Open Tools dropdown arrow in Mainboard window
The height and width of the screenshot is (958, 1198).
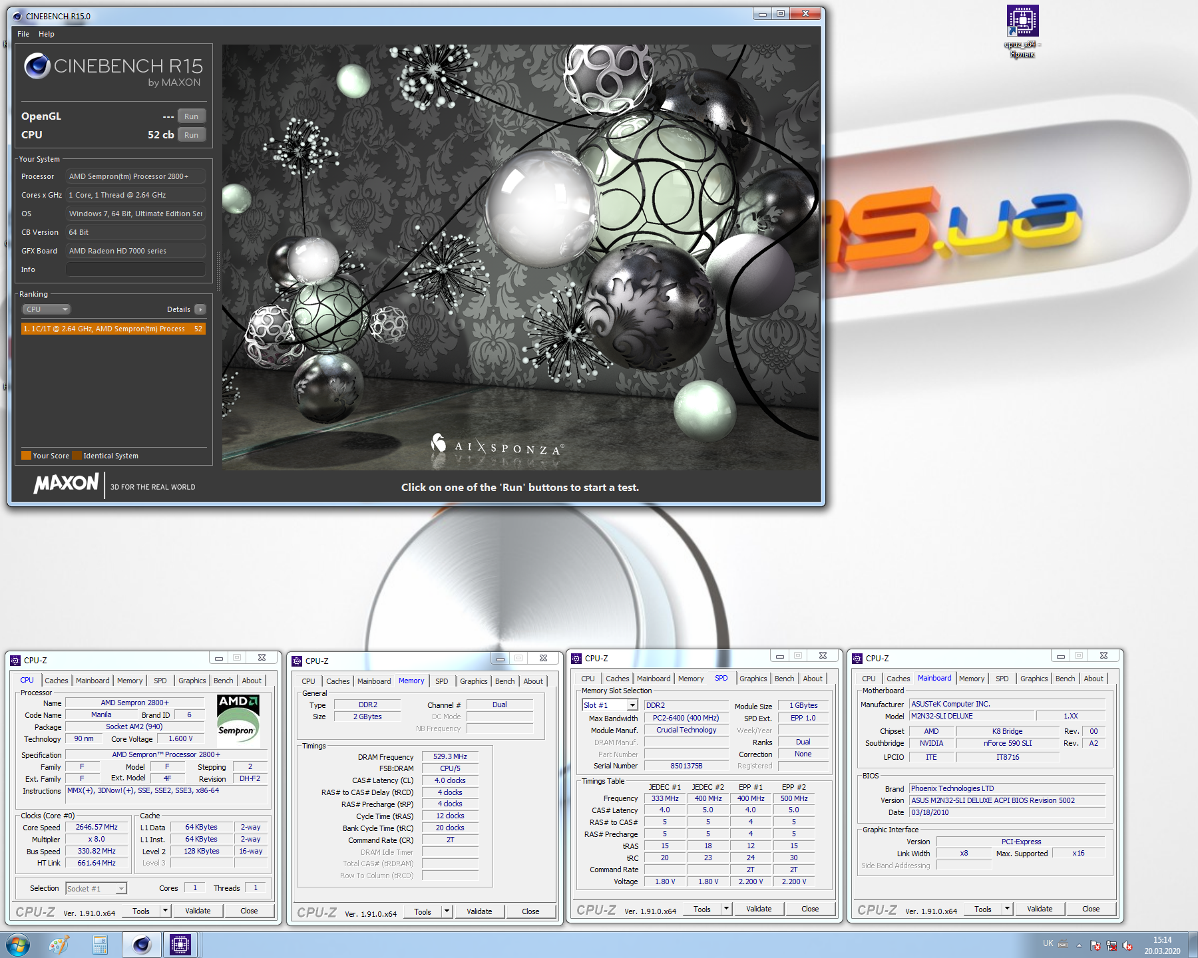[x=1008, y=909]
